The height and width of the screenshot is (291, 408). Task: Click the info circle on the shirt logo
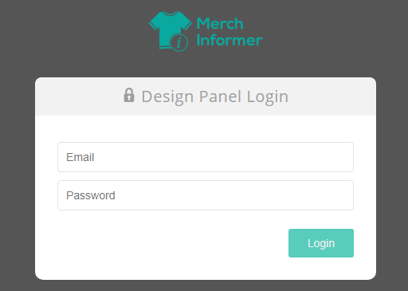(178, 42)
